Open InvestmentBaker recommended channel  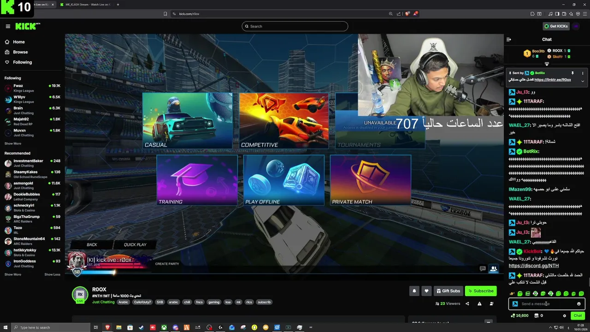(32, 163)
